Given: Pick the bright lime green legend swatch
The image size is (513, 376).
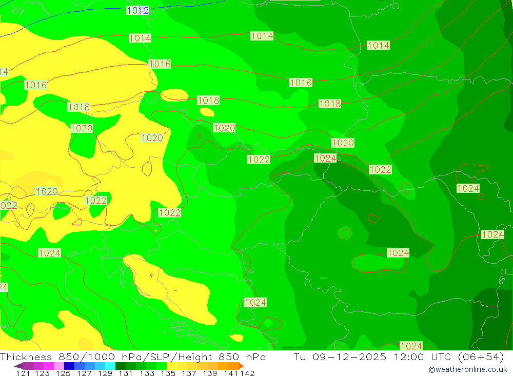Looking at the screenshot, I should pyautogui.click(x=162, y=366).
